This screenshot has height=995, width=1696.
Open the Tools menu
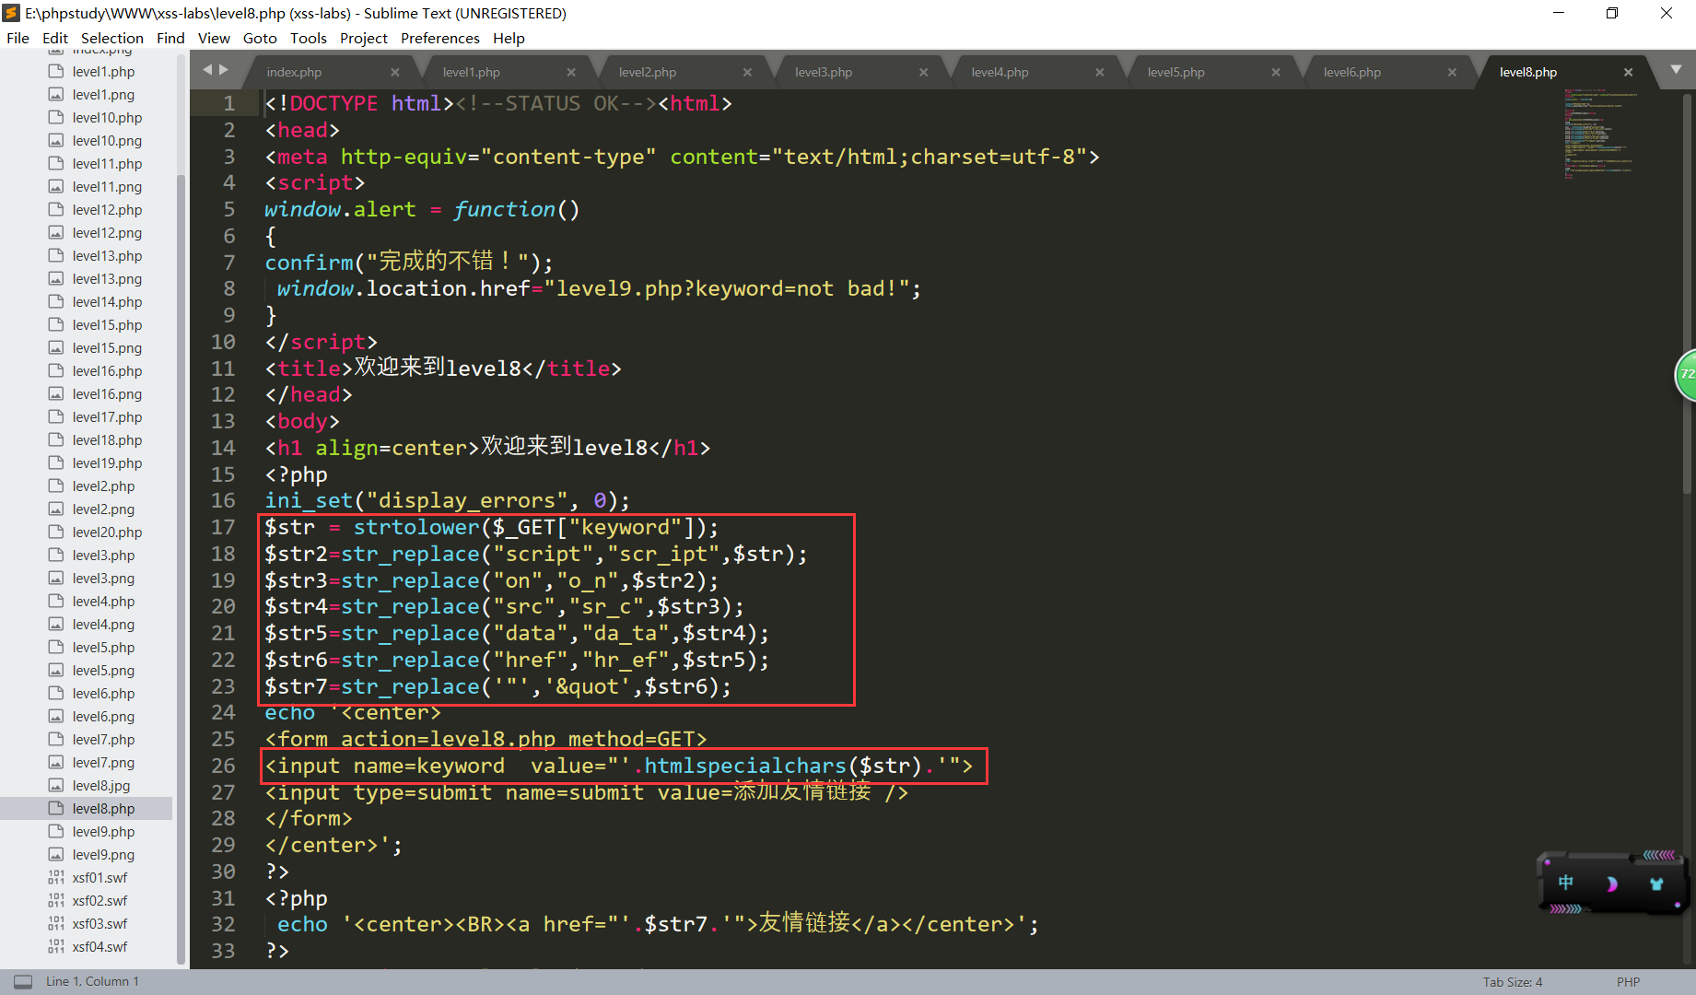pyautogui.click(x=309, y=38)
